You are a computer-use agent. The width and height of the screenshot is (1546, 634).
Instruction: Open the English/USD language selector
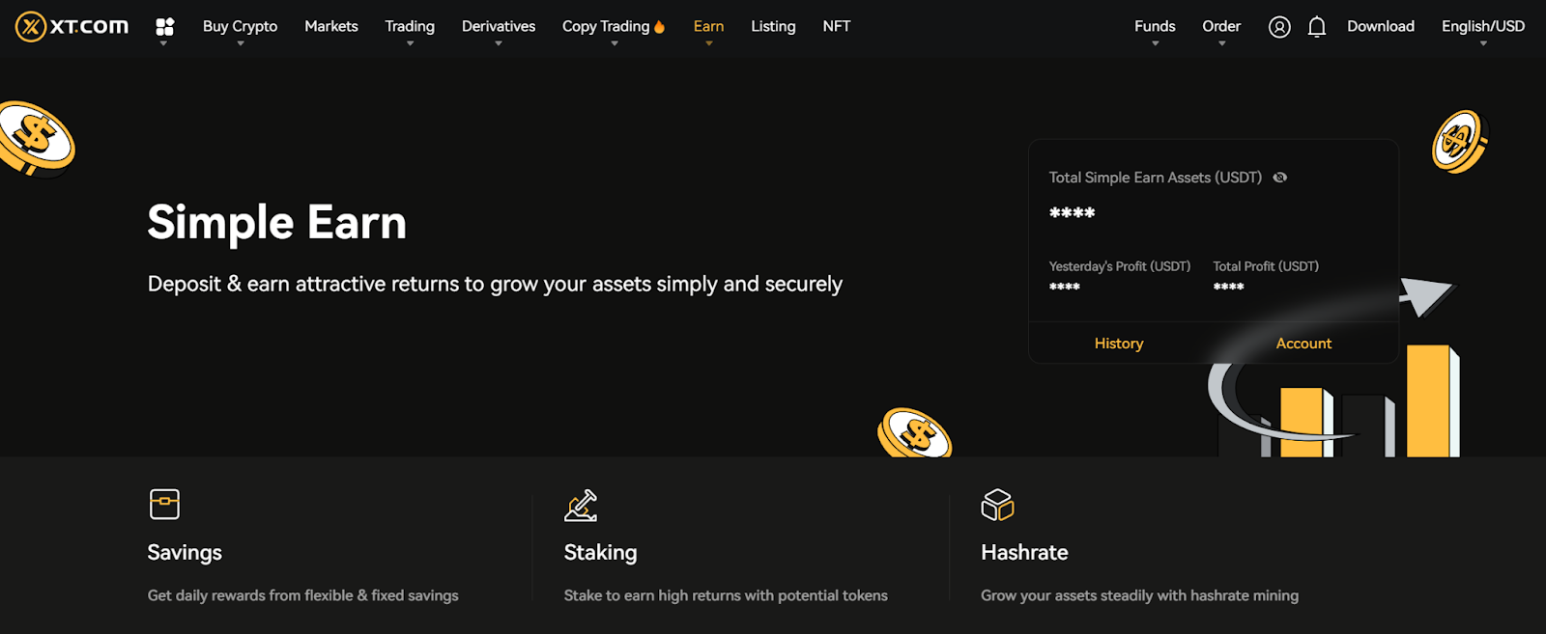1482,27
